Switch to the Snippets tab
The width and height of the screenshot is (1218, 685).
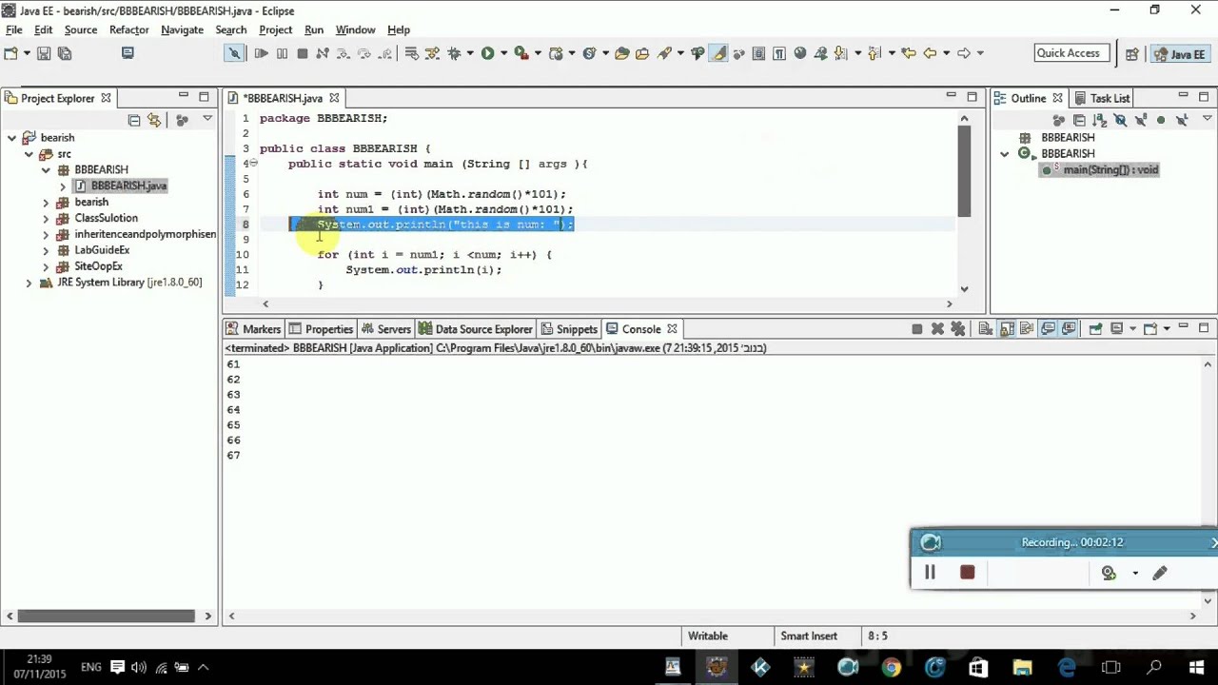pyautogui.click(x=568, y=329)
